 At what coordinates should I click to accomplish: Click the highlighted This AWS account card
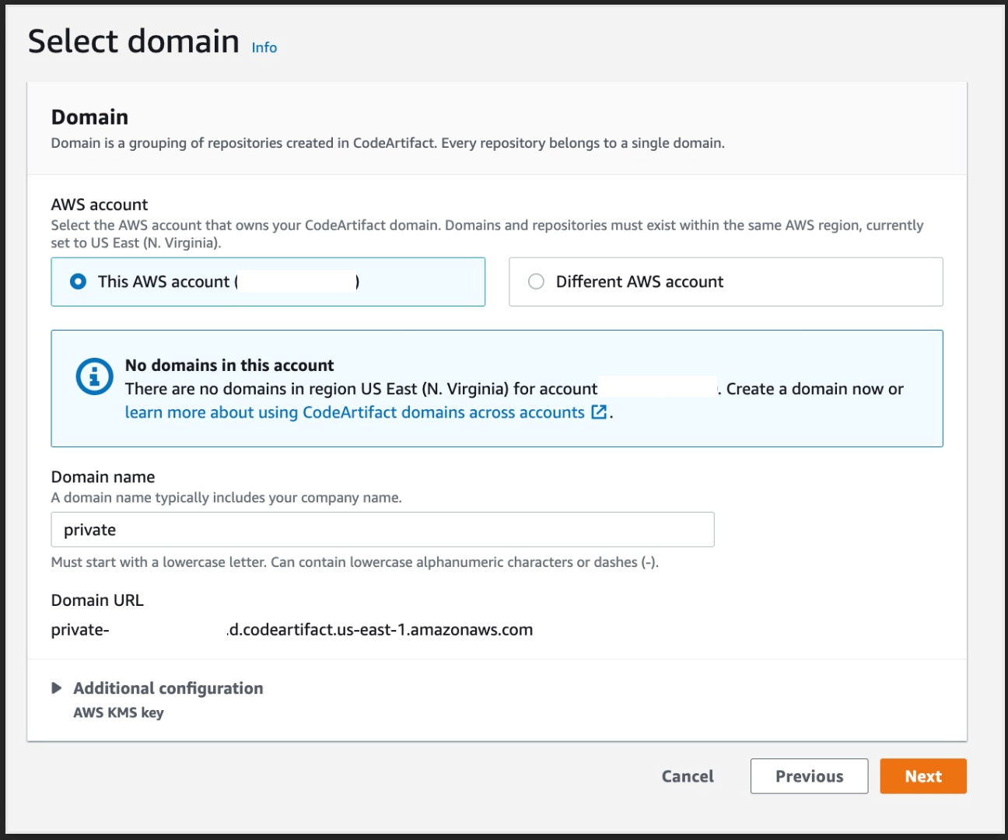(268, 282)
